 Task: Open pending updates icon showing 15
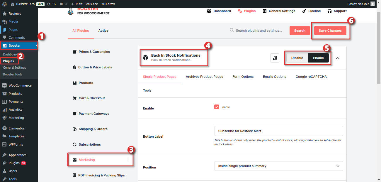[52, 4]
